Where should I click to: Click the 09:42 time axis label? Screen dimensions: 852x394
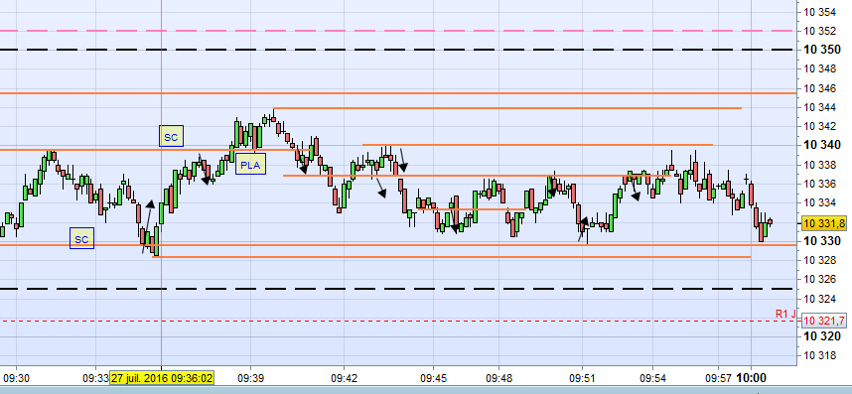(344, 377)
